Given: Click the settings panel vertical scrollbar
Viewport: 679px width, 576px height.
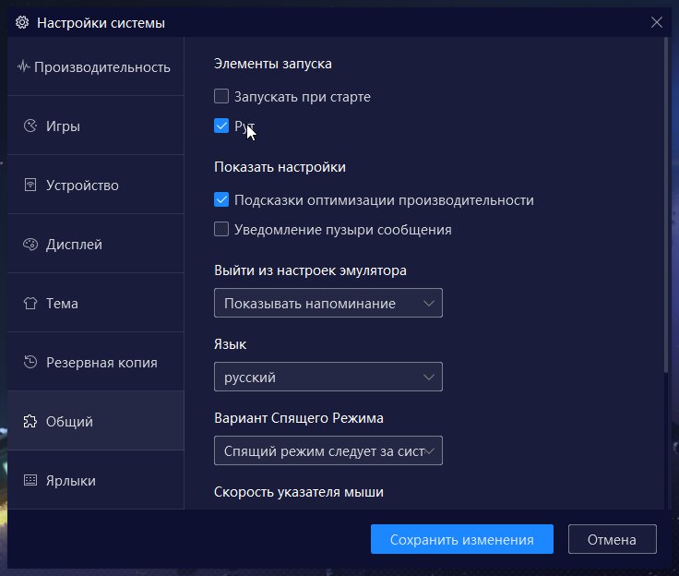Looking at the screenshot, I should (666, 205).
